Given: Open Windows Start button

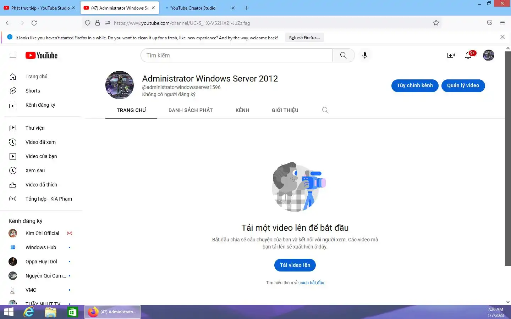Looking at the screenshot, I should click(9, 312).
